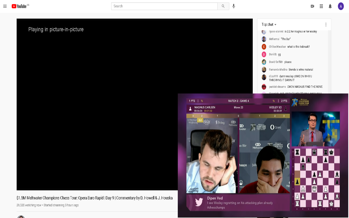Click the Dani D chat avatar
This screenshot has height=218, width=349.
click(264, 54)
